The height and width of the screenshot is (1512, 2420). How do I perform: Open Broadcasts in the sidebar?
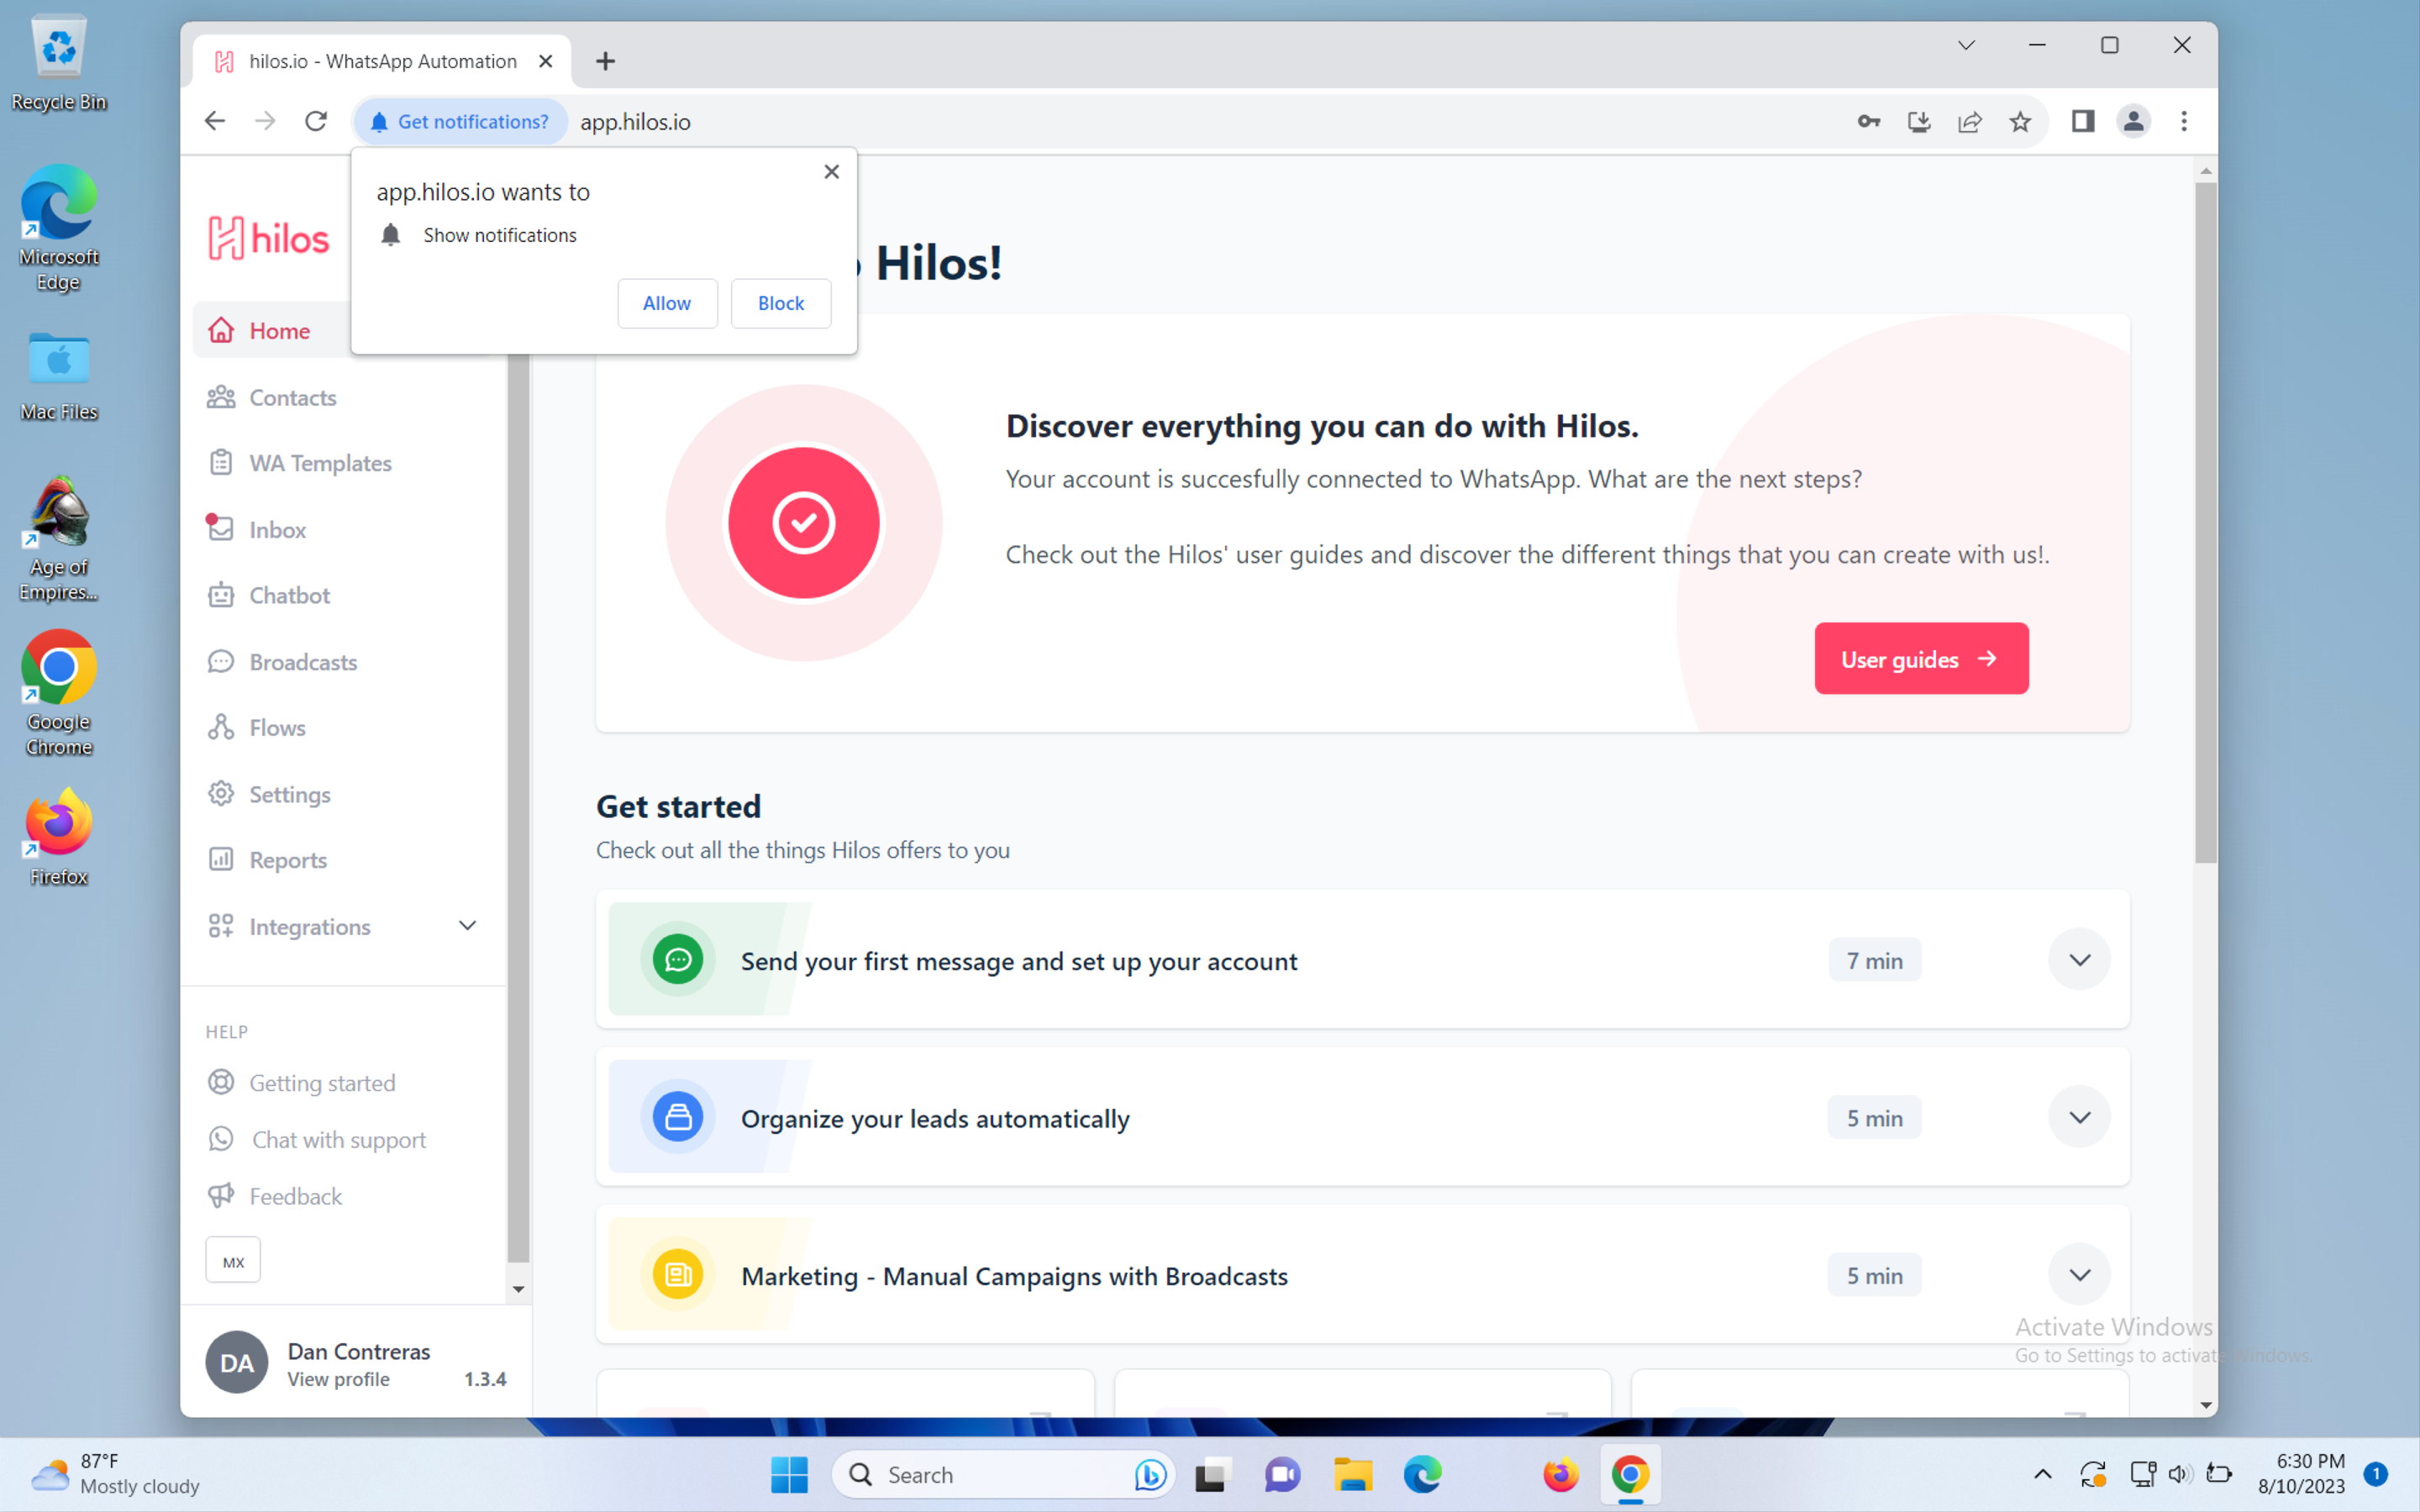[302, 661]
